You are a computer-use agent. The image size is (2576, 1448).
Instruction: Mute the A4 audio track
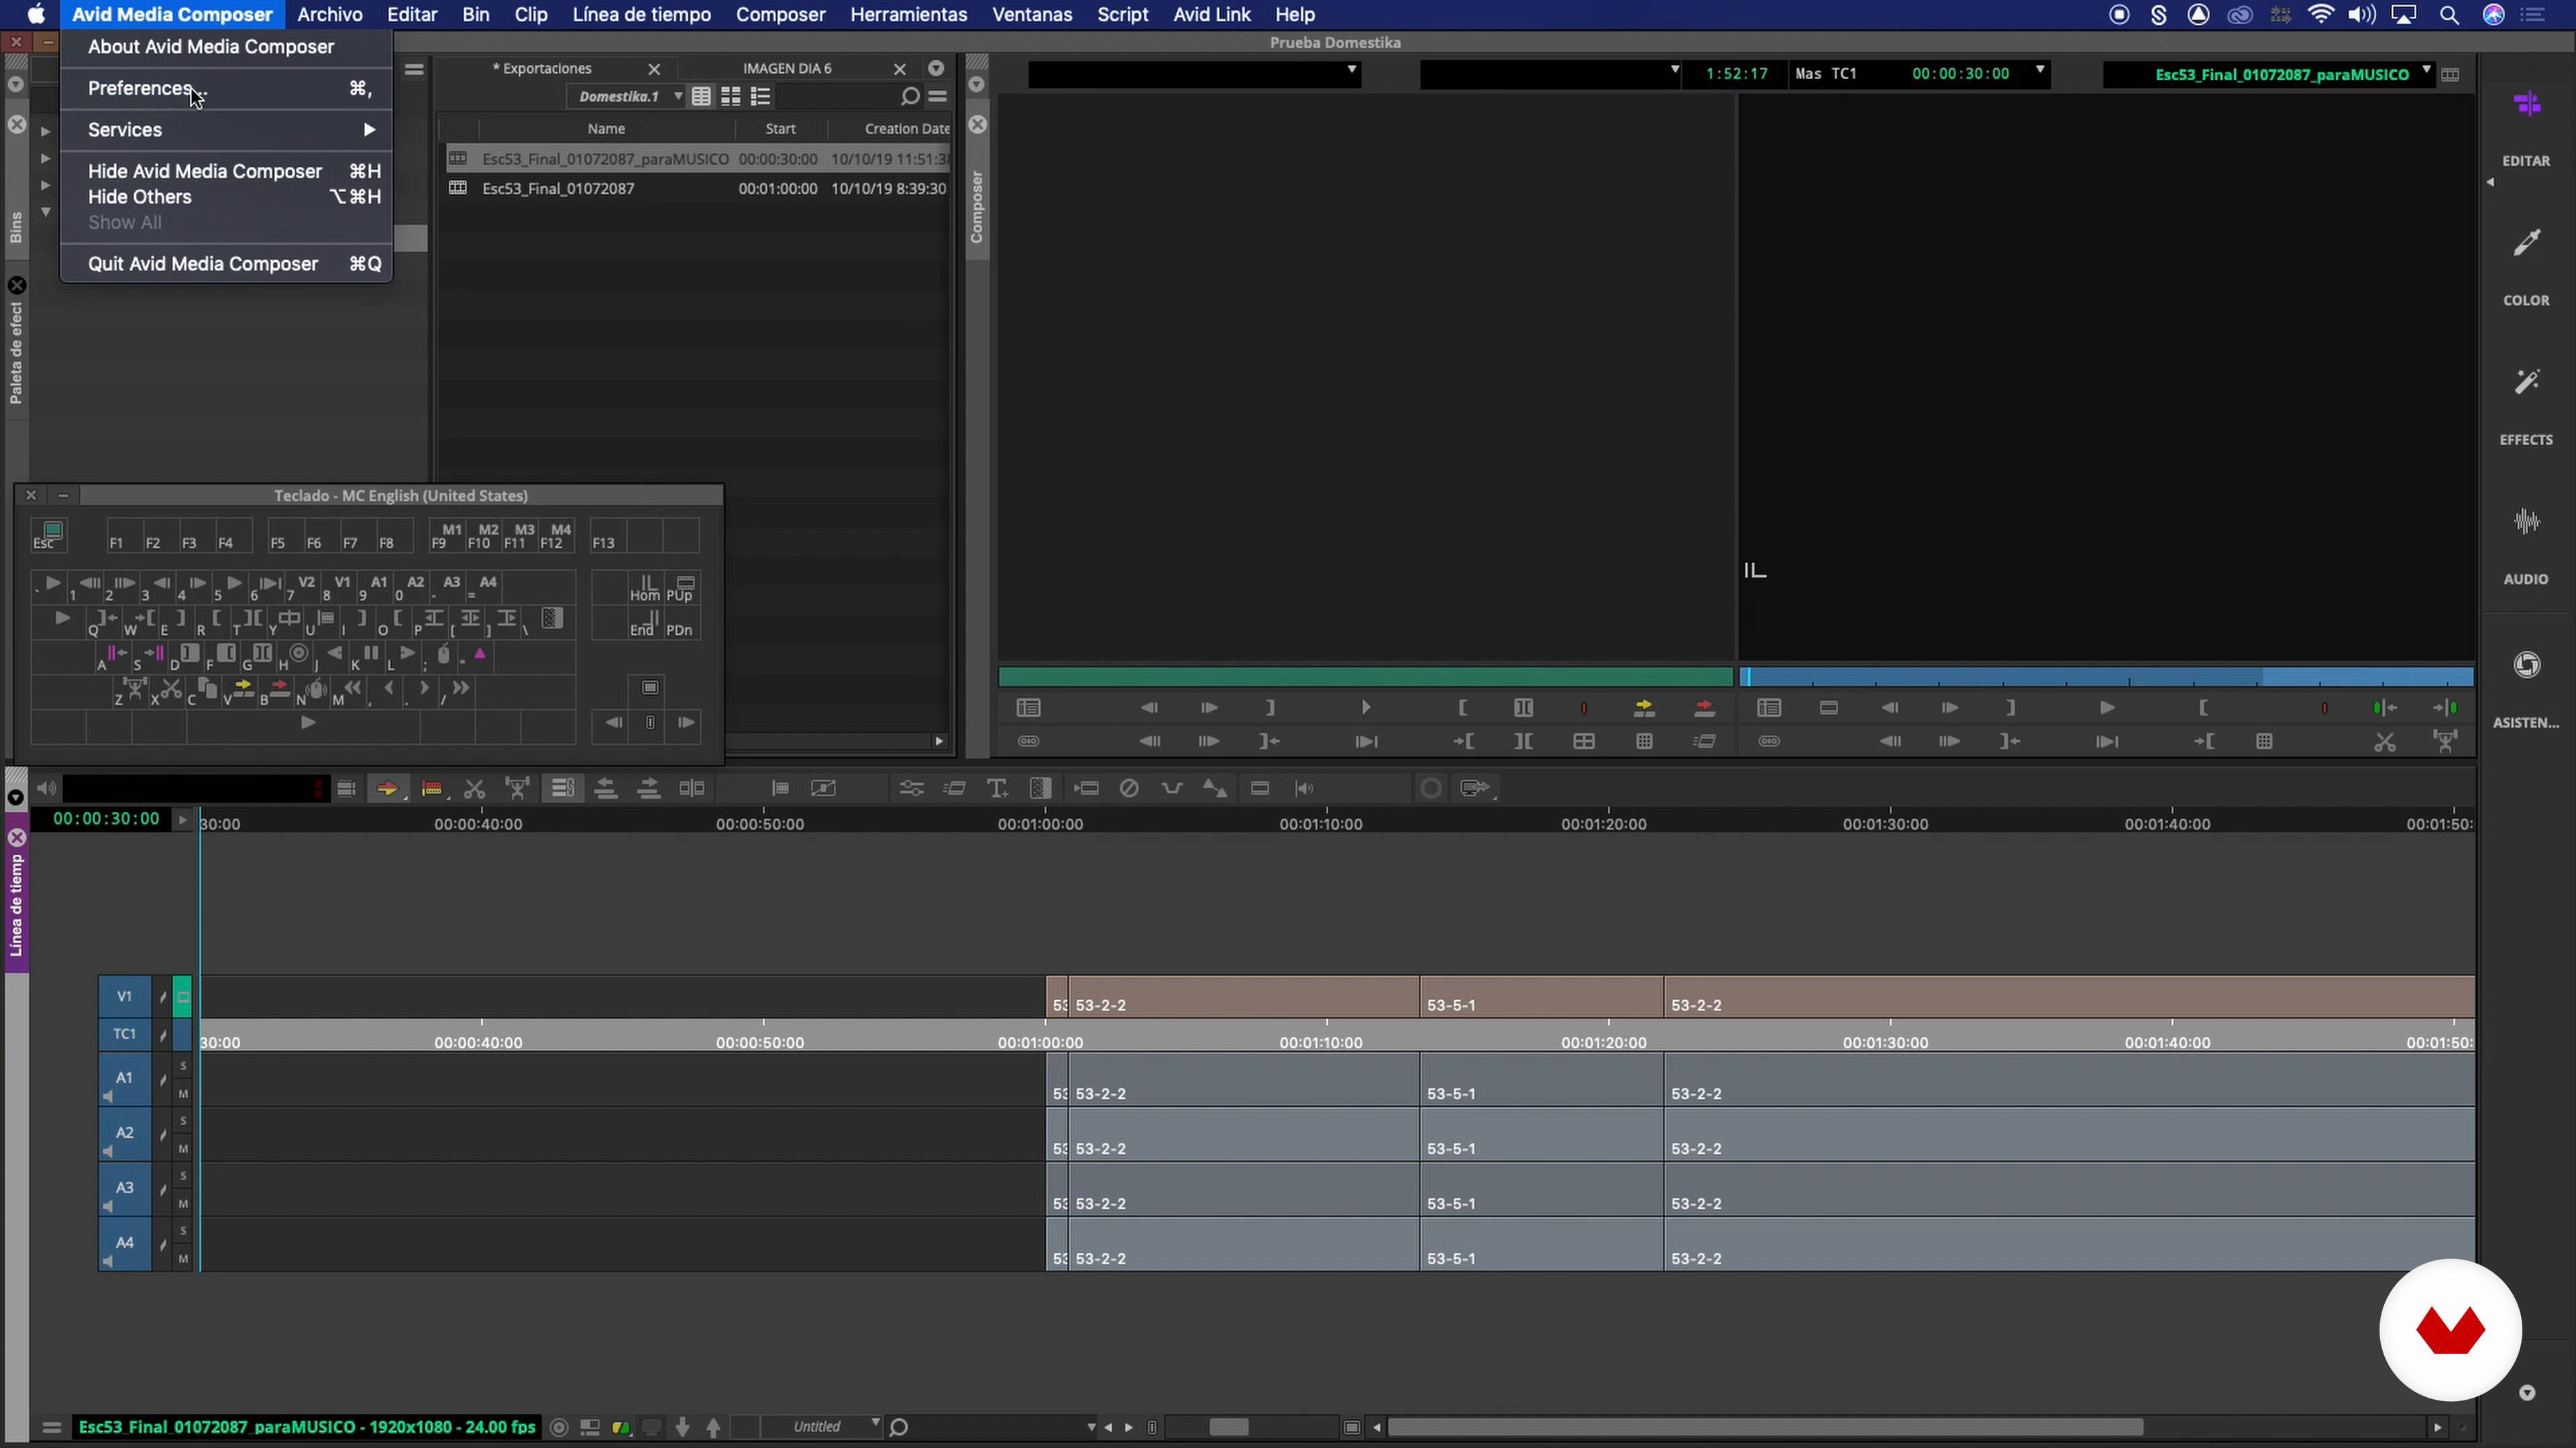pyautogui.click(x=183, y=1259)
